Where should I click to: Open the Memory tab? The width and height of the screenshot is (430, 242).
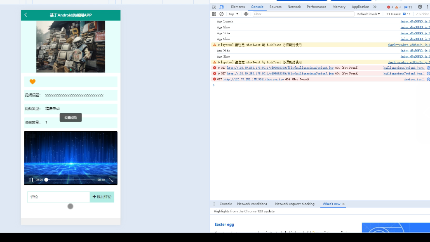(x=339, y=7)
